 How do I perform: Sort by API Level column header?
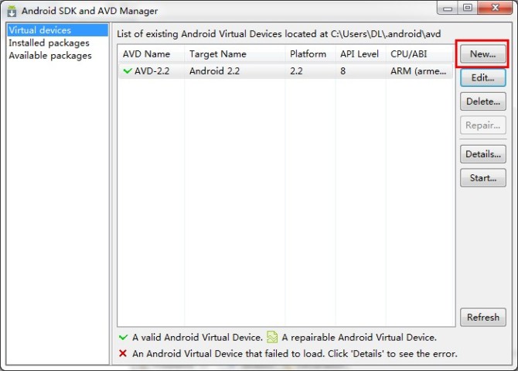[x=360, y=54]
